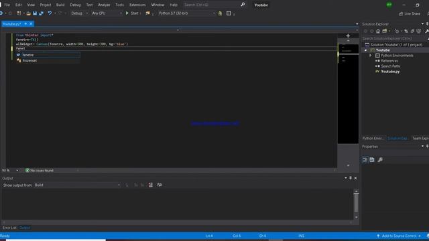Click the Search Solution Explorer field
This screenshot has height=241, width=429.
click(394, 39)
